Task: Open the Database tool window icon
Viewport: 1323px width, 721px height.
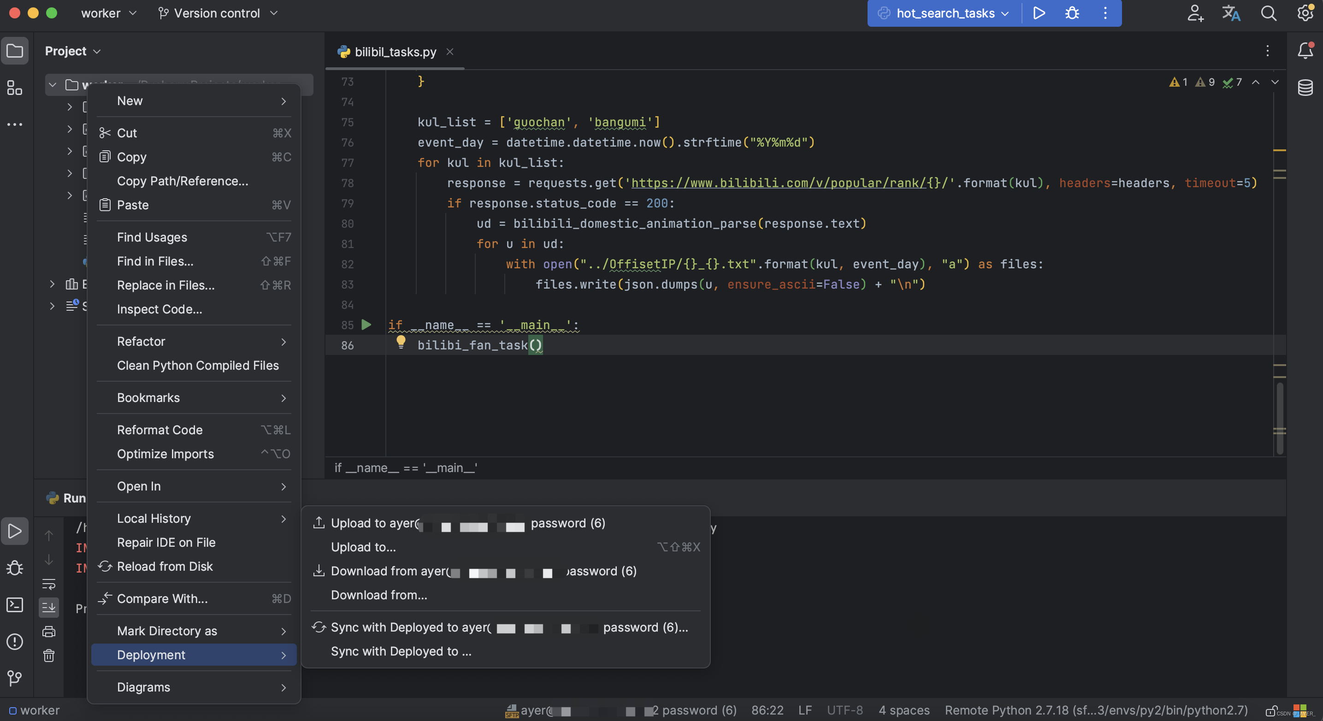Action: click(1305, 88)
